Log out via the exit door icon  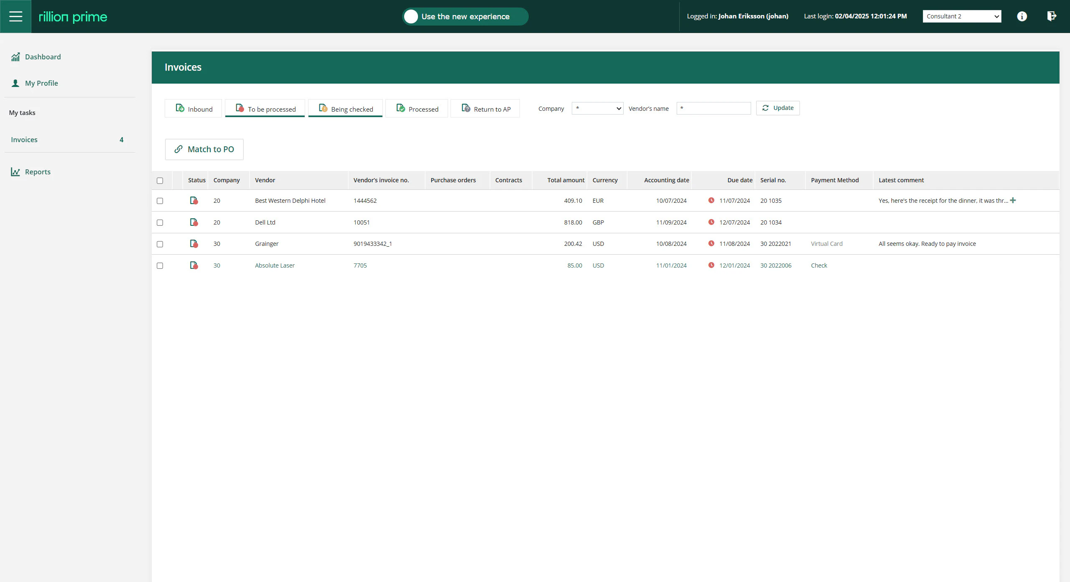tap(1052, 16)
